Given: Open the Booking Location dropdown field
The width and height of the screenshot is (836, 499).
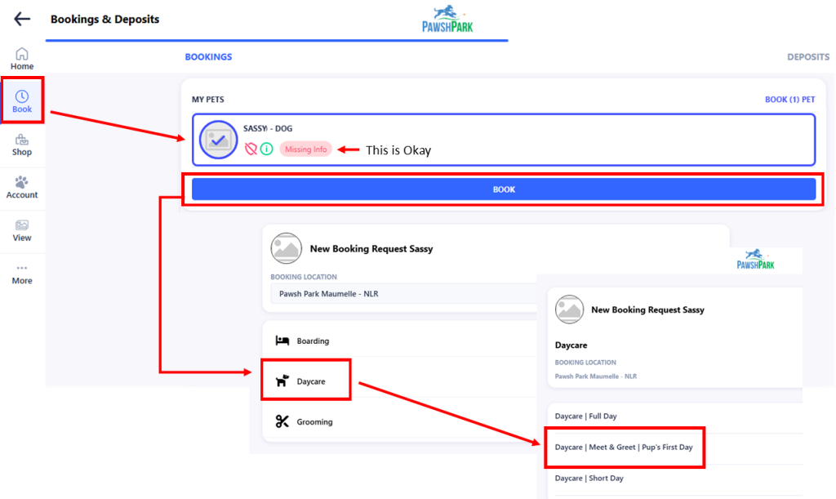Looking at the screenshot, I should point(403,294).
